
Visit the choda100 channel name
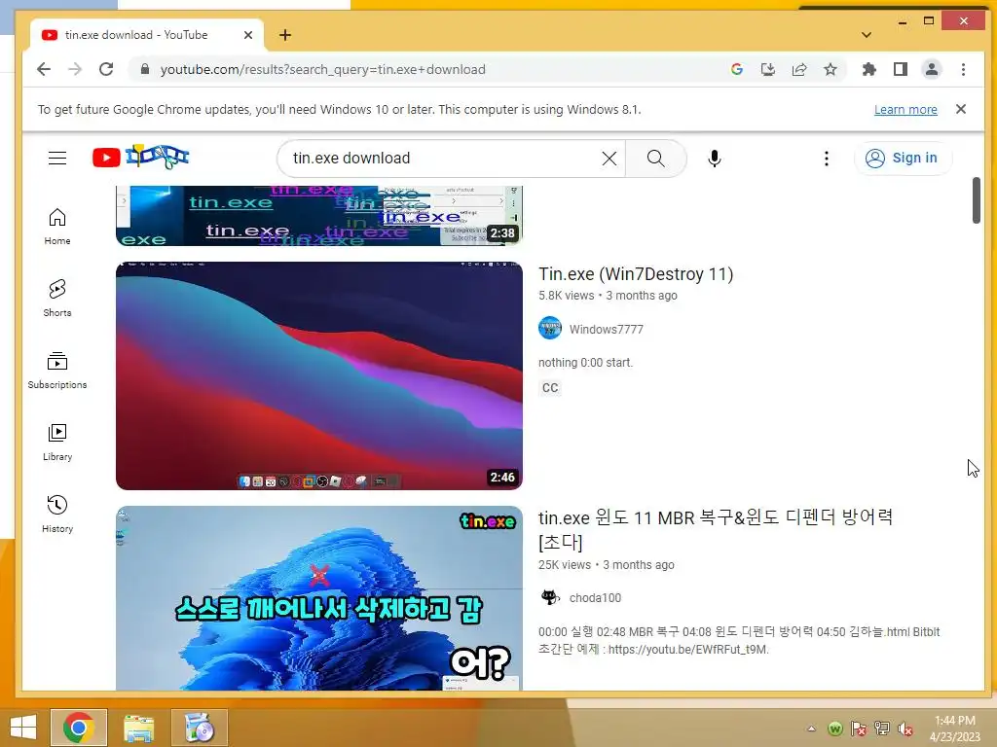click(x=595, y=598)
